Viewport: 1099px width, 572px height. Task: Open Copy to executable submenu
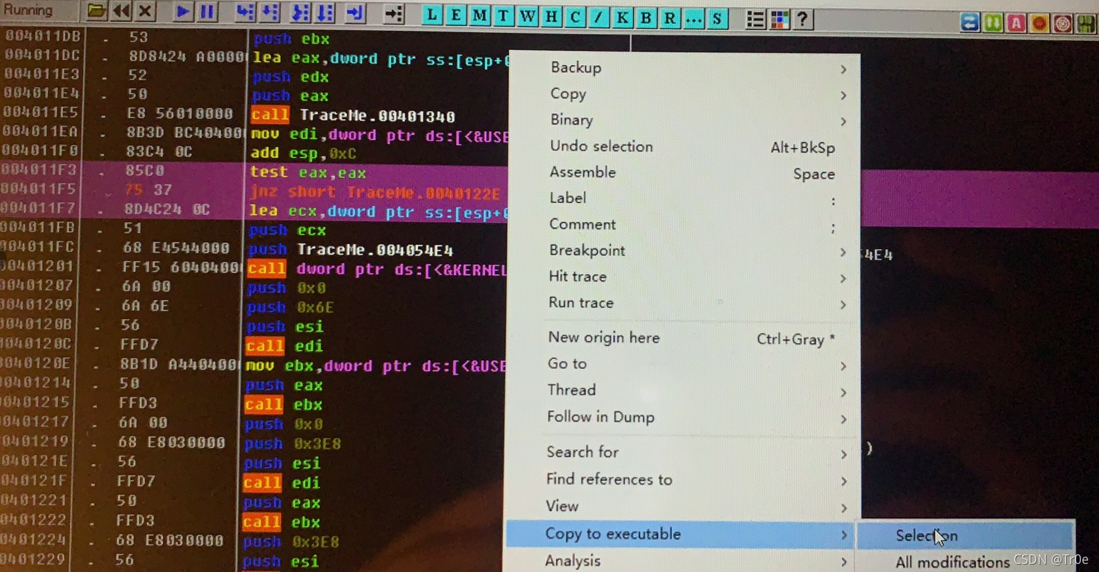point(682,534)
